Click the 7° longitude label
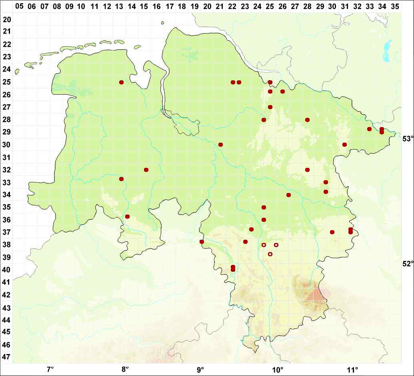The width and height of the screenshot is (414, 376). (50, 369)
